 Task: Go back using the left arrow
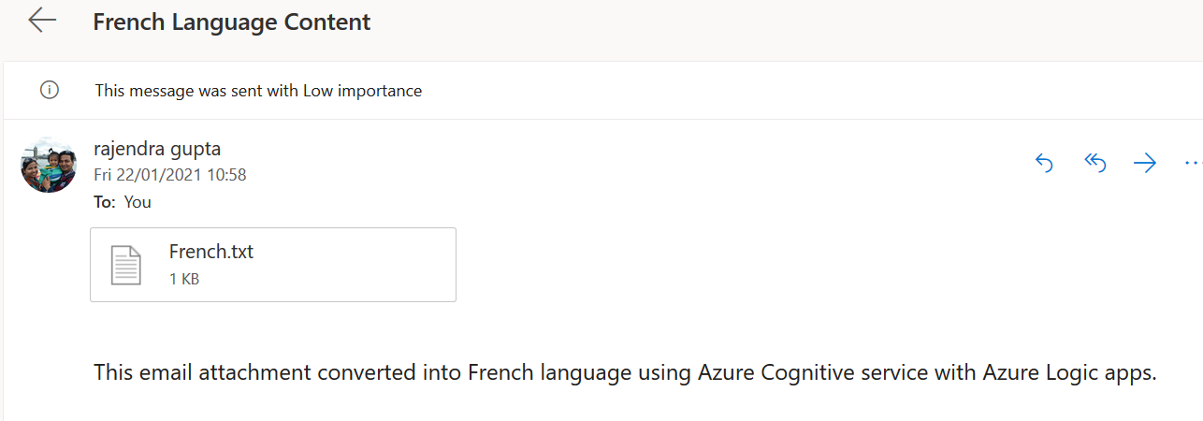[42, 21]
